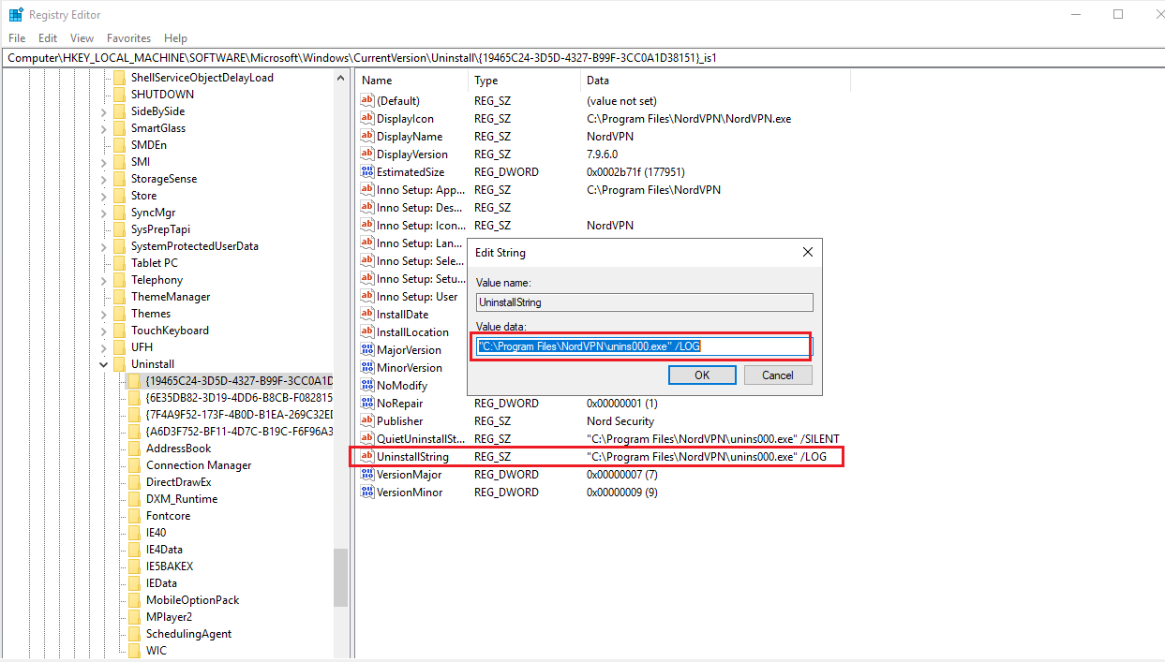
Task: Open the Help menu
Action: click(x=175, y=38)
